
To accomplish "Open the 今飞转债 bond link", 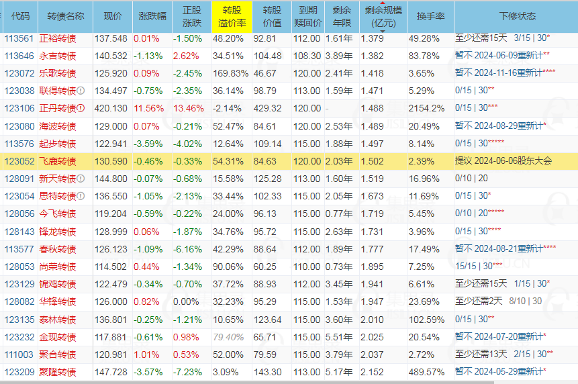I will [x=58, y=213].
